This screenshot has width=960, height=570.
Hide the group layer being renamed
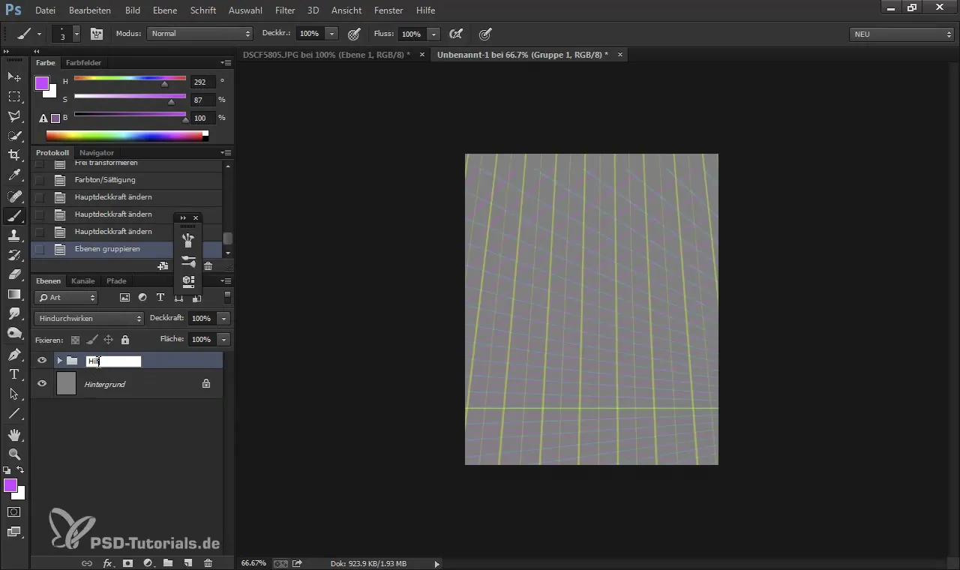[x=42, y=361]
